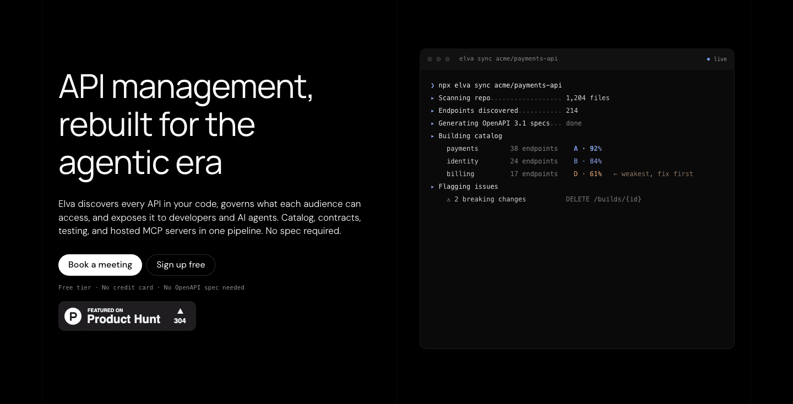This screenshot has height=404, width=793.
Task: Click the "DELETE /builds/{id}" endpoint
Action: 604,199
